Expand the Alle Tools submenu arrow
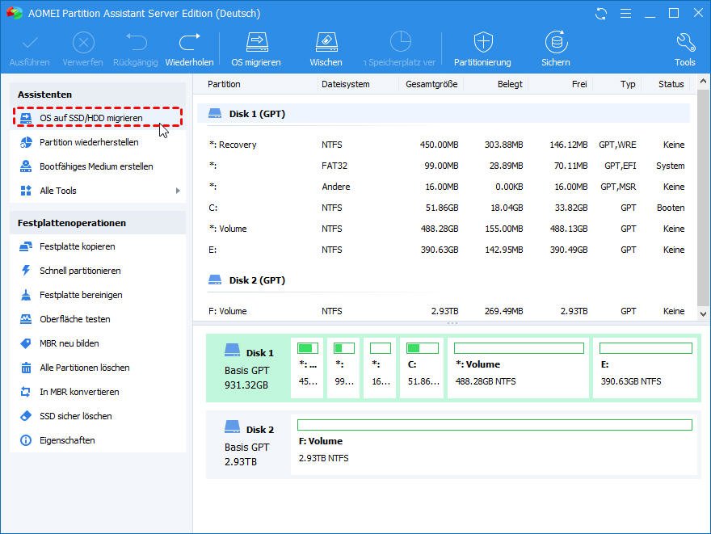 pos(178,191)
